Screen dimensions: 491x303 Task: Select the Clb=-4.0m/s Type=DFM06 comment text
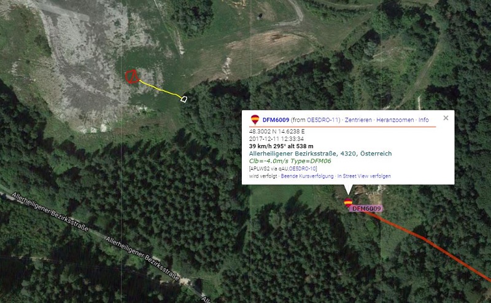pyautogui.click(x=290, y=161)
